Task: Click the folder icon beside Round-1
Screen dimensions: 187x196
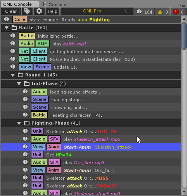Action: pyautogui.click(x=21, y=75)
